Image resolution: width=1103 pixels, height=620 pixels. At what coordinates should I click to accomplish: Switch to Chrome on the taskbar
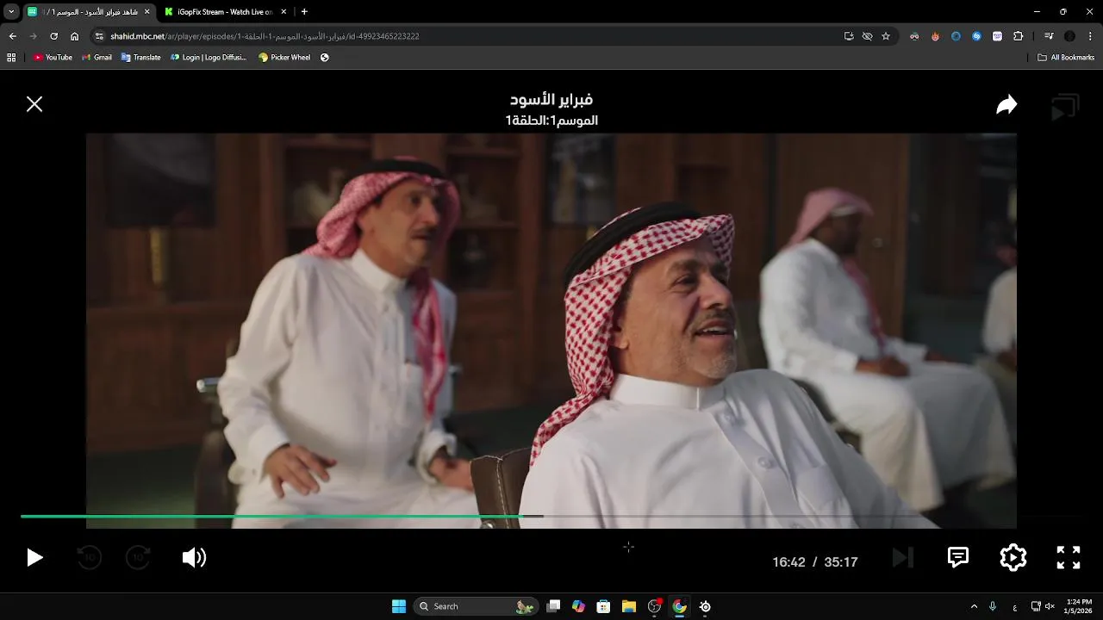[x=680, y=606]
